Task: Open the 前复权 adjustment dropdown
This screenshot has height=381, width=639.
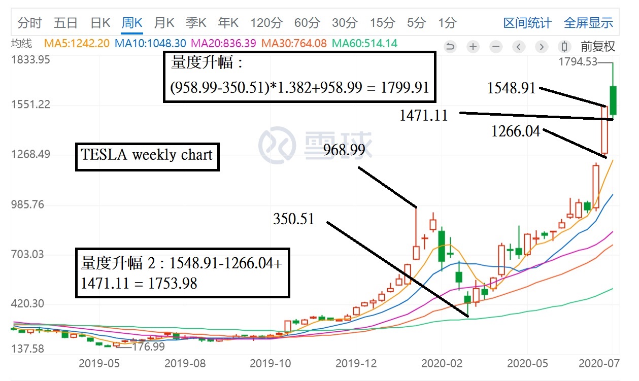Action: pyautogui.click(x=598, y=47)
